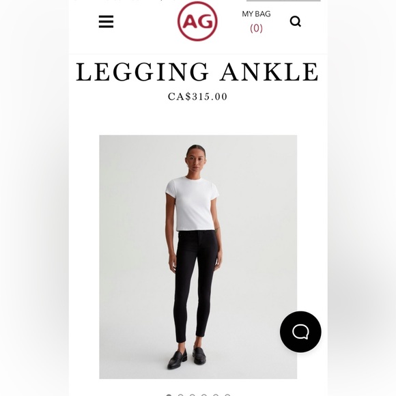The height and width of the screenshot is (396, 396).
Task: Click the CA$315.00 price text
Action: coord(198,96)
